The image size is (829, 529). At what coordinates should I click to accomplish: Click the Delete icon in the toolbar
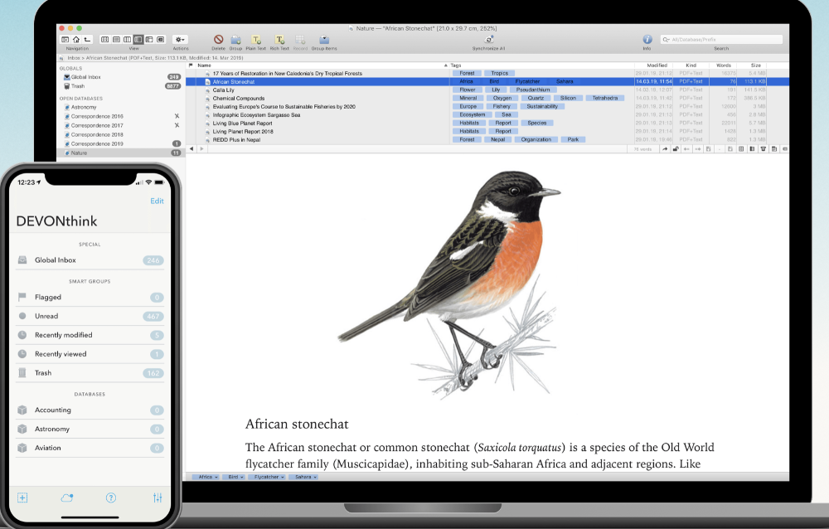pos(219,39)
